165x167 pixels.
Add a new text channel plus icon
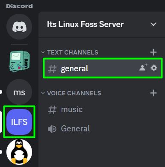pos(153,52)
